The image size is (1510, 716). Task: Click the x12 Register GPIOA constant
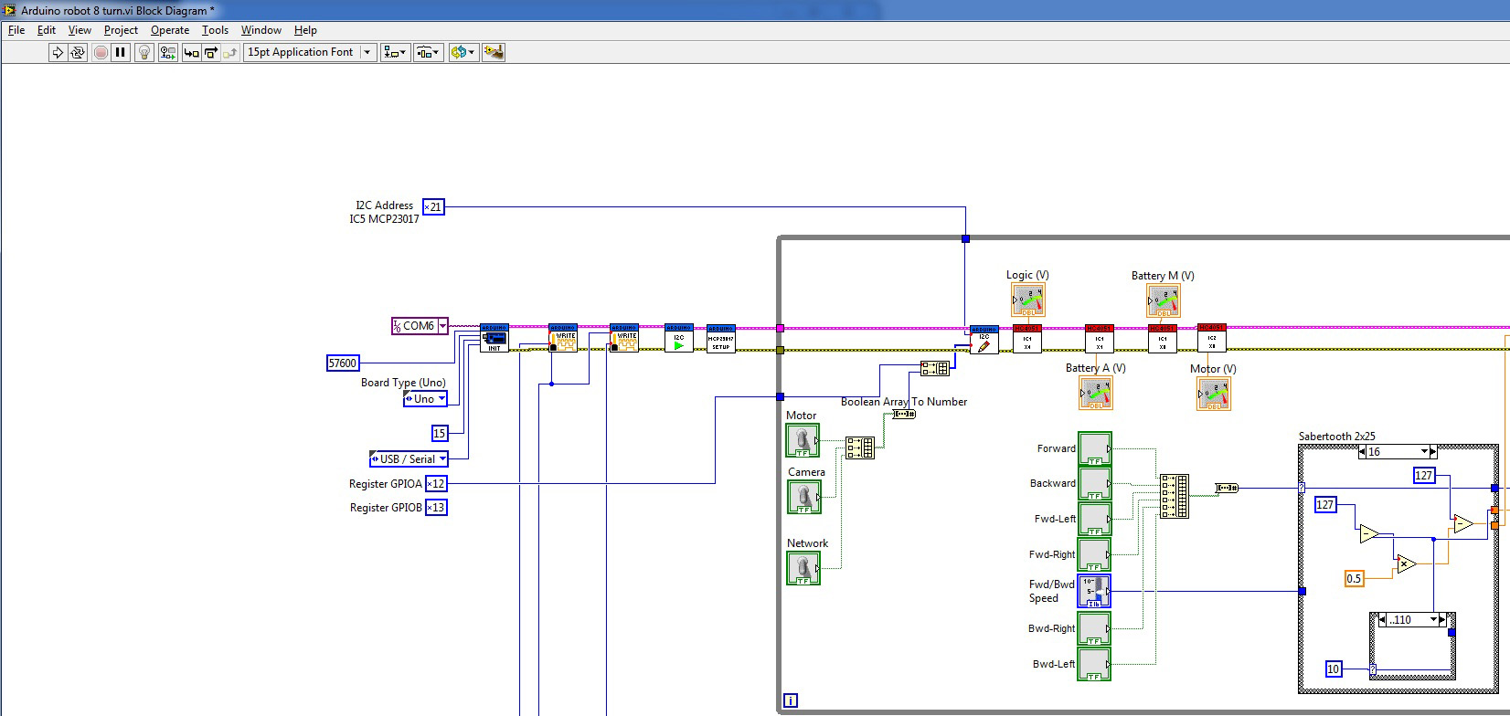pyautogui.click(x=436, y=484)
